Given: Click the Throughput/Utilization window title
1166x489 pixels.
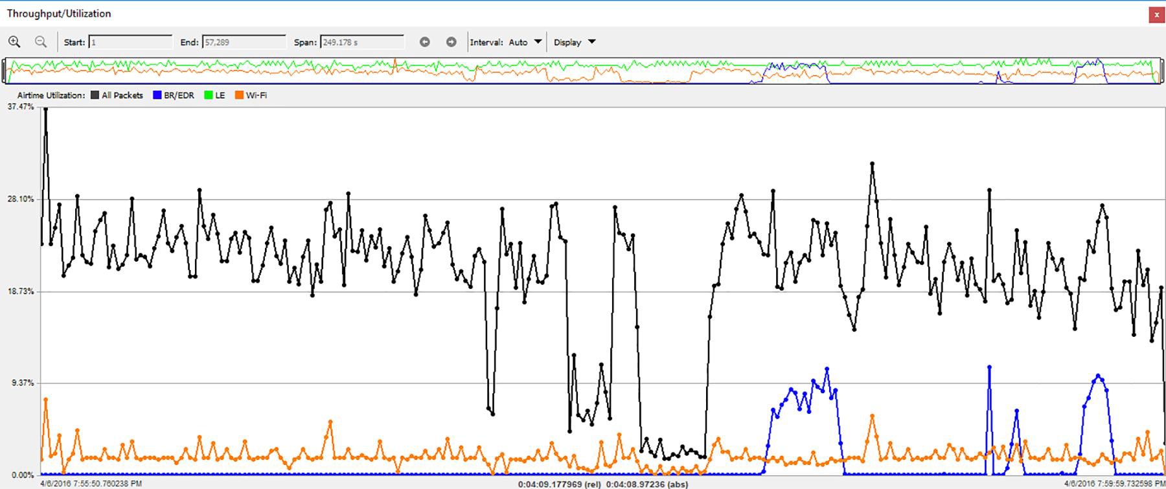Looking at the screenshot, I should [59, 14].
